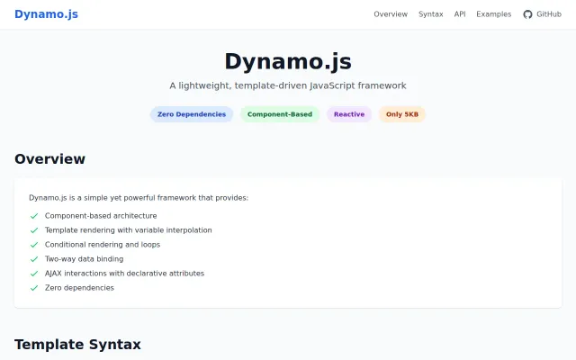
Task: Click the Component-Based badge
Action: 280,114
